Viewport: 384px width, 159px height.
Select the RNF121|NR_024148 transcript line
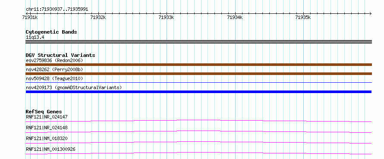198,131
